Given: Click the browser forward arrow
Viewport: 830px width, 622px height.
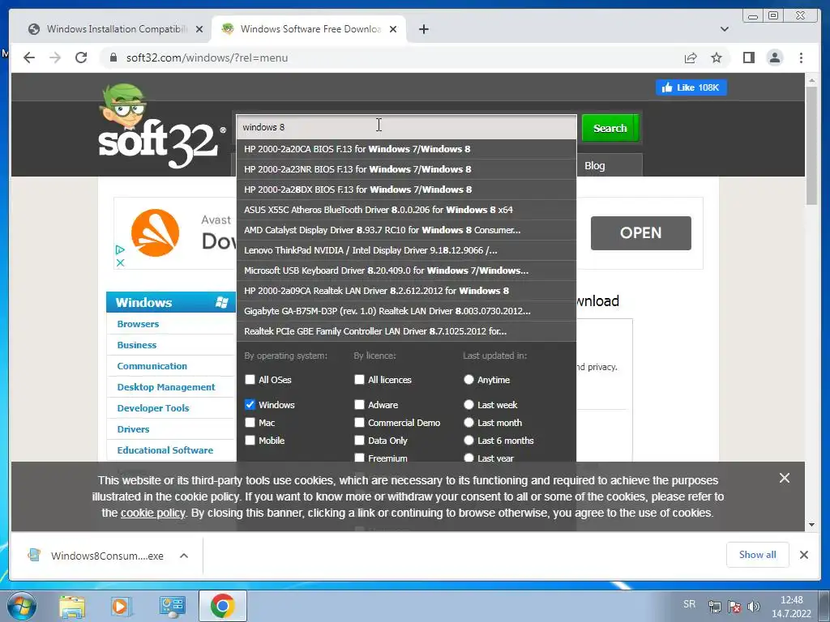Looking at the screenshot, I should pyautogui.click(x=55, y=58).
